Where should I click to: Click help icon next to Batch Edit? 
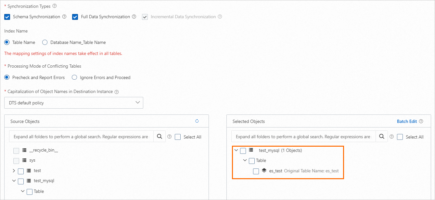pyautogui.click(x=421, y=121)
